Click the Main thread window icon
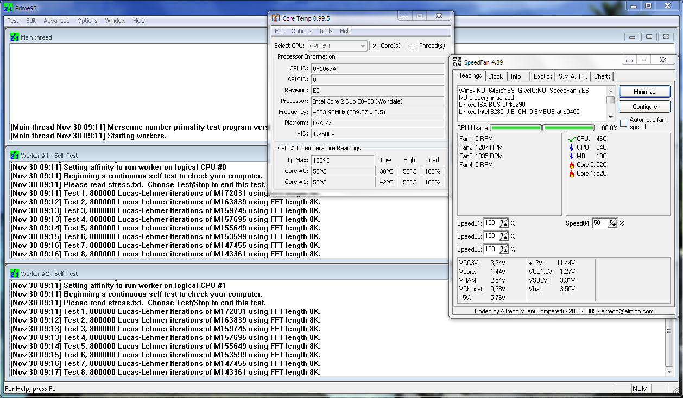The image size is (683, 398). [15, 37]
